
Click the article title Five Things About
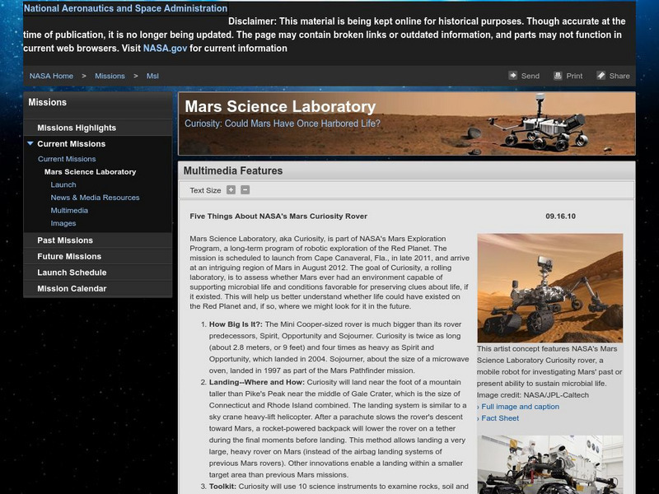278,217
